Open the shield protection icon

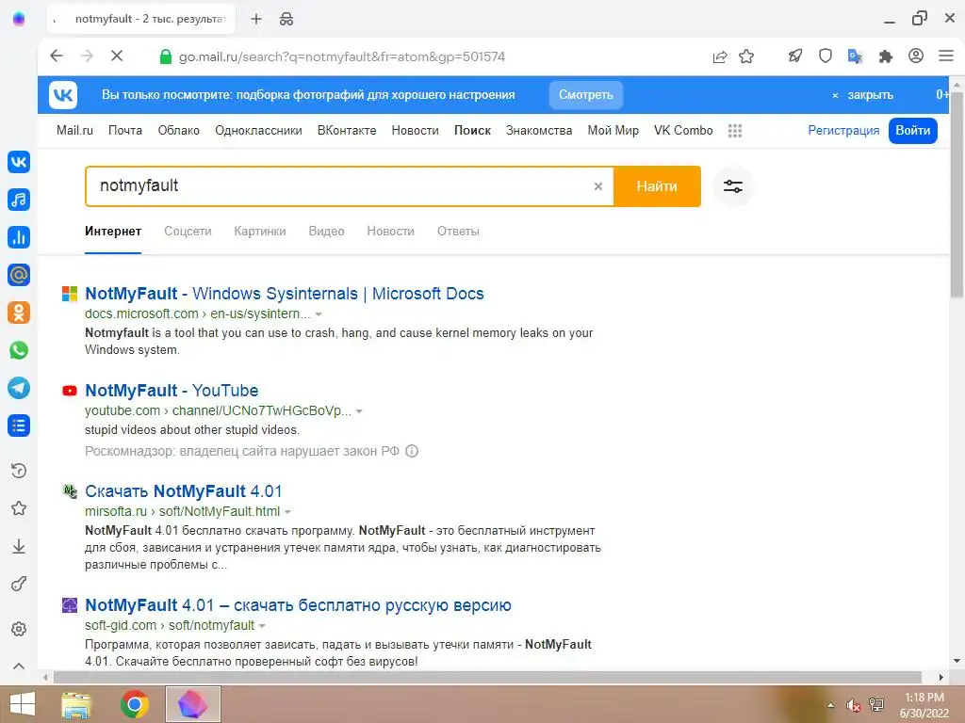click(x=826, y=56)
